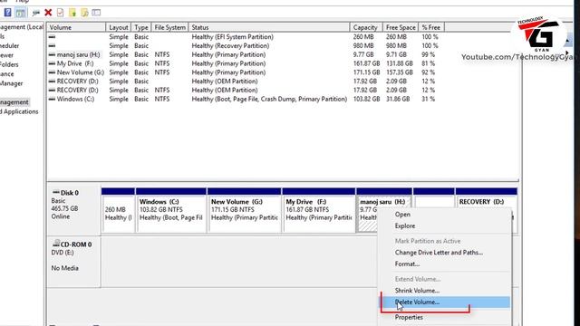Click the Healthy (Boot, Page File, Crash Dump, Primary Partition) cell
This screenshot has width=580, height=326.
click(269, 99)
